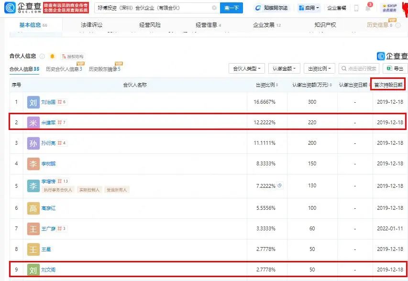Click the 查一下 search button

coord(232,8)
